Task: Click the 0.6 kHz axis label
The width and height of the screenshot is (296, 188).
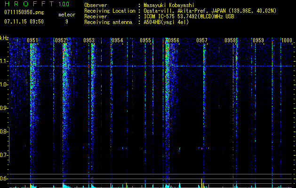Action: (x=4, y=179)
